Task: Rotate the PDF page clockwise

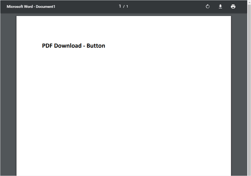Action: [x=208, y=6]
